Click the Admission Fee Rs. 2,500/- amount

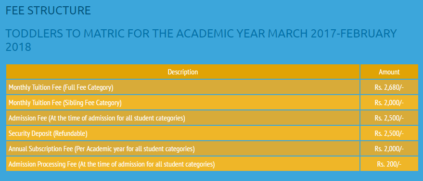389,118
